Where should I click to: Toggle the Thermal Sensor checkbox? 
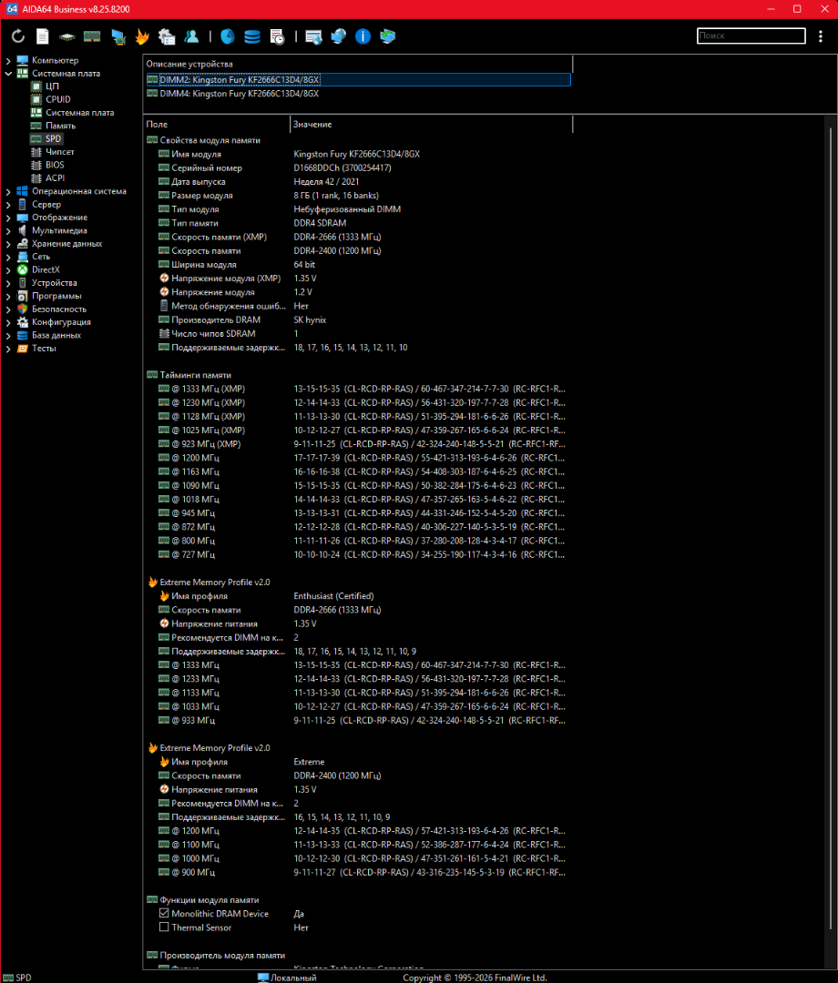coord(165,927)
